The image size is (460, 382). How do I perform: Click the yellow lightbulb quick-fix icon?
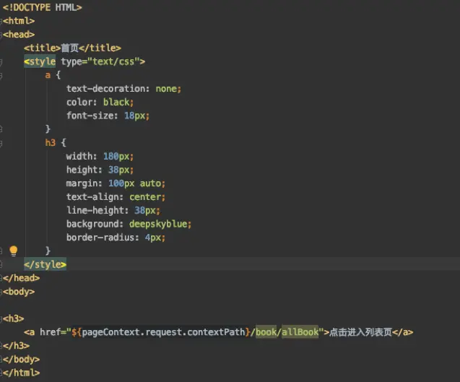click(14, 251)
